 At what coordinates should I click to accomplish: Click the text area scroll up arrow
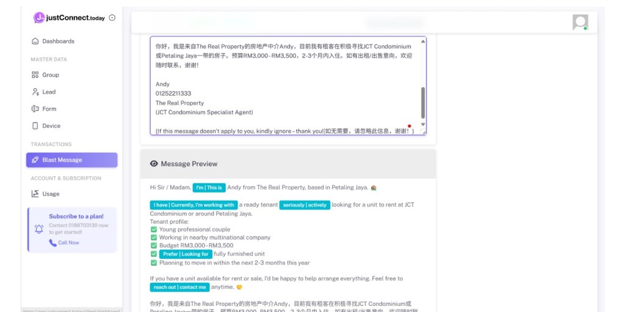pyautogui.click(x=423, y=41)
